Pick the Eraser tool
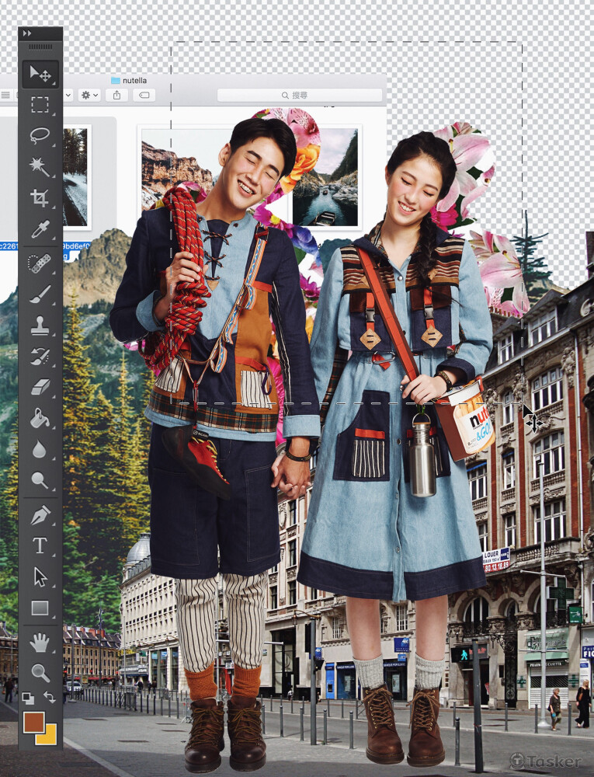Viewport: 594px width, 777px height. pos(40,387)
